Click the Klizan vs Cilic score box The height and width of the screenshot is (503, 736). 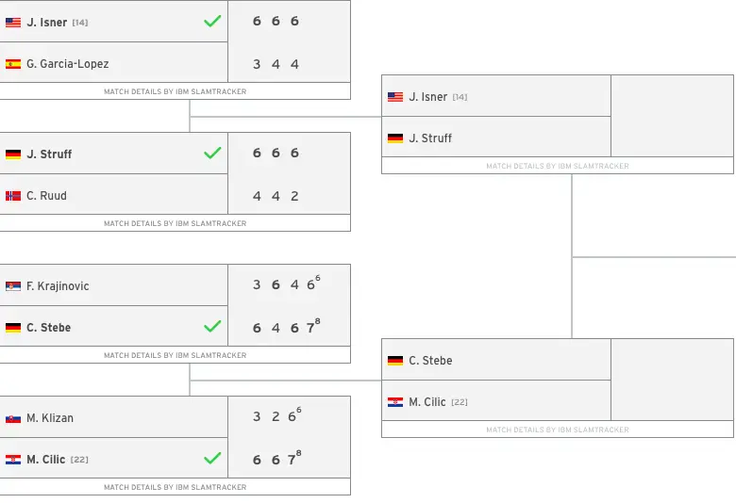(289, 437)
